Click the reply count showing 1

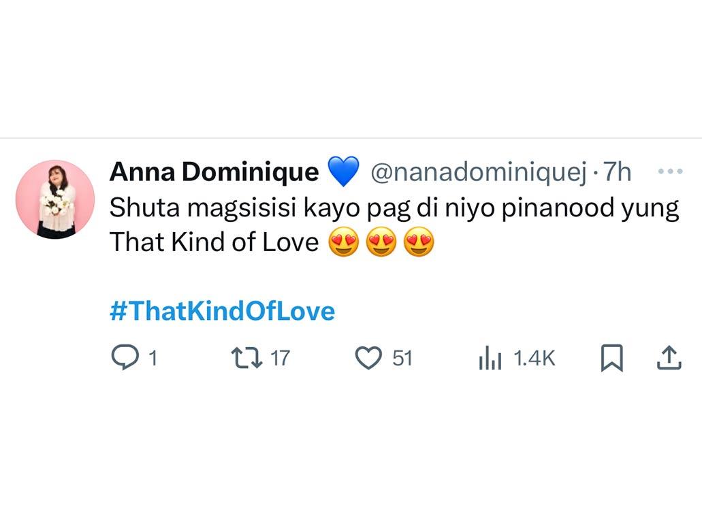coord(153,357)
